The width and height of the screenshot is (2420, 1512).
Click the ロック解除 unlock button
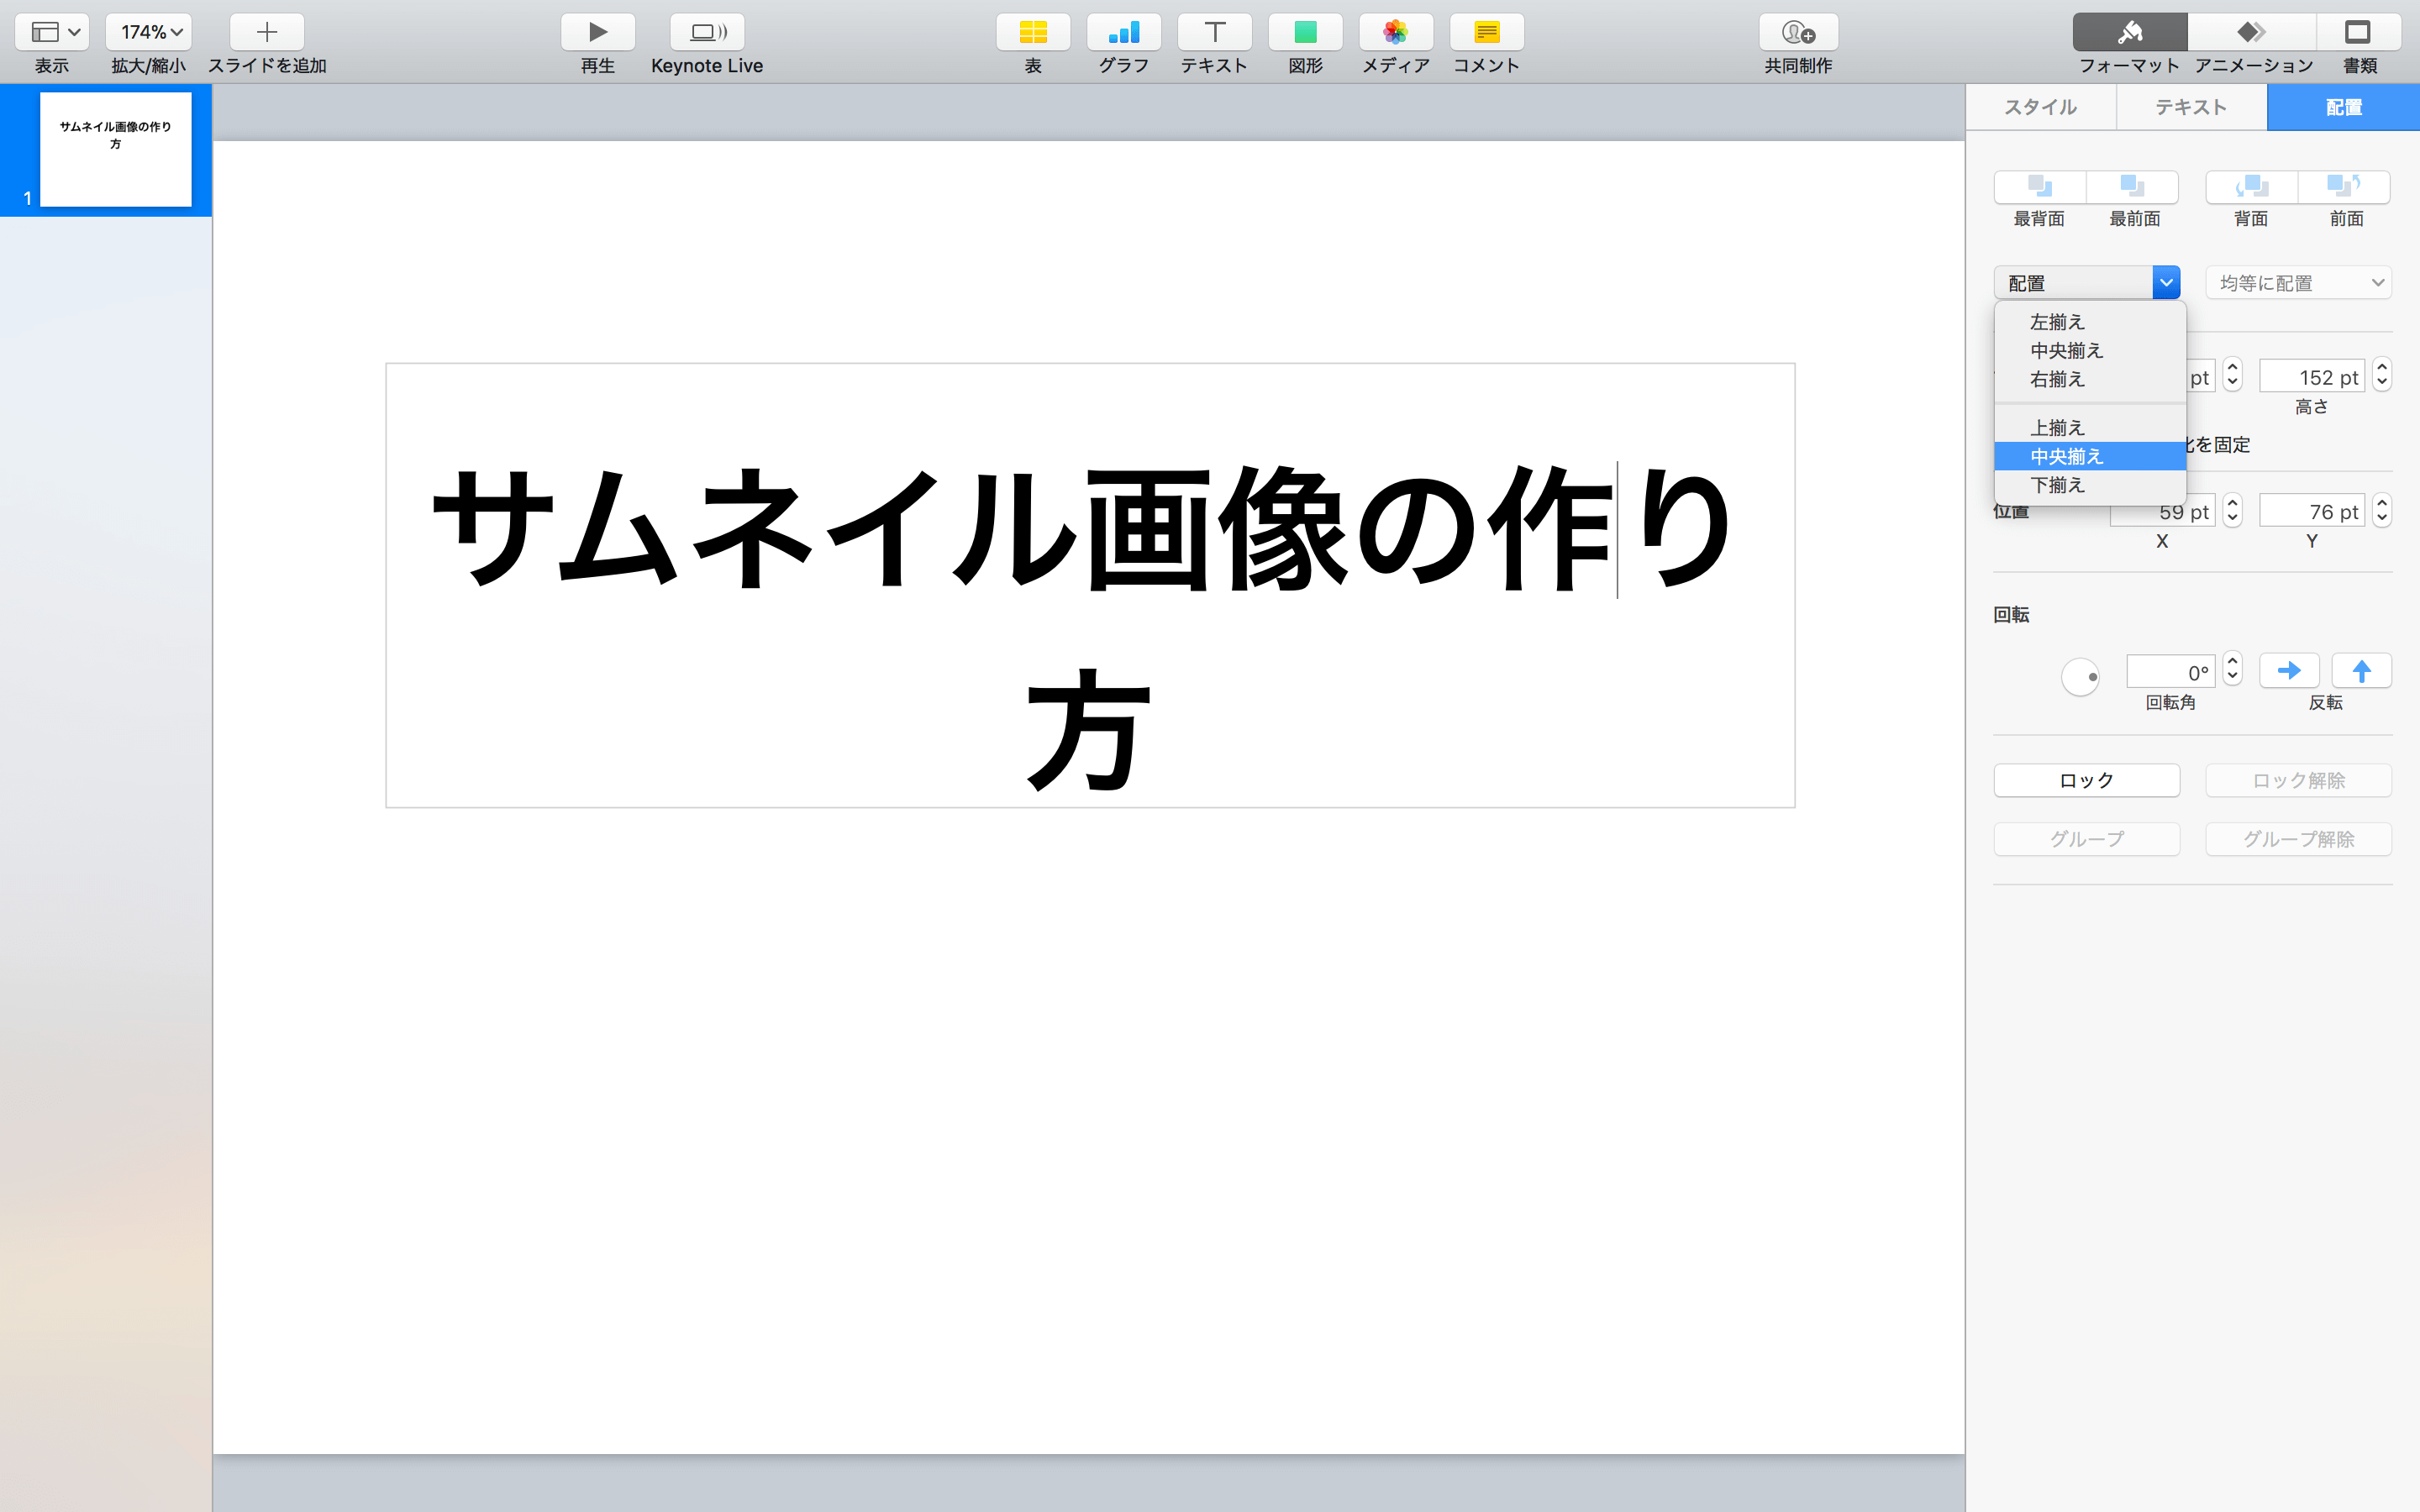[2298, 780]
